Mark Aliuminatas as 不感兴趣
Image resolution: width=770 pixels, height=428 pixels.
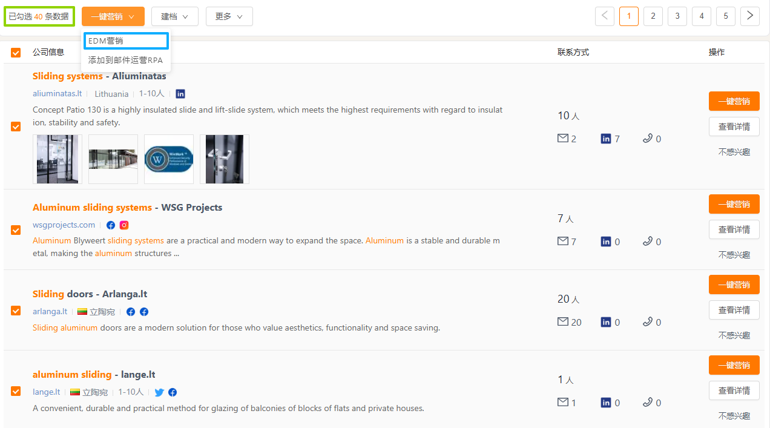click(x=734, y=152)
